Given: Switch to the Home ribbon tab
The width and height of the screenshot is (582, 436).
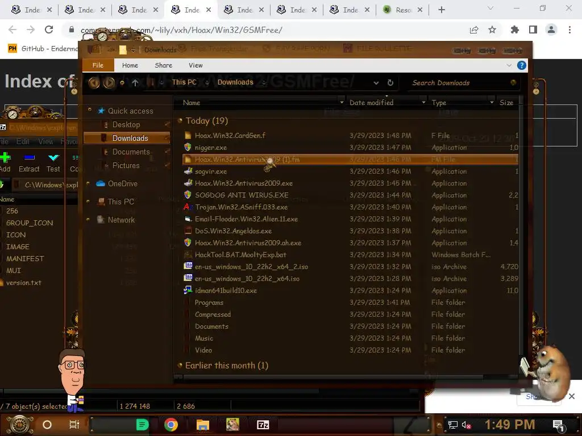Looking at the screenshot, I should (130, 65).
